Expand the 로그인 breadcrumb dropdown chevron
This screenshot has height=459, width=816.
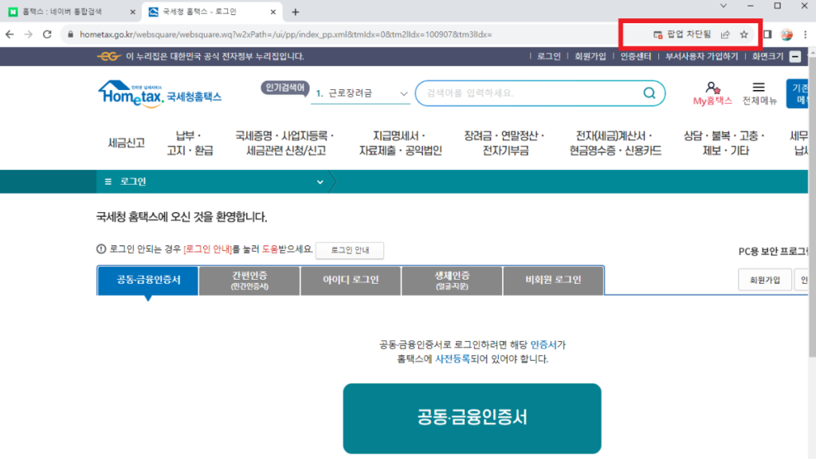[320, 182]
